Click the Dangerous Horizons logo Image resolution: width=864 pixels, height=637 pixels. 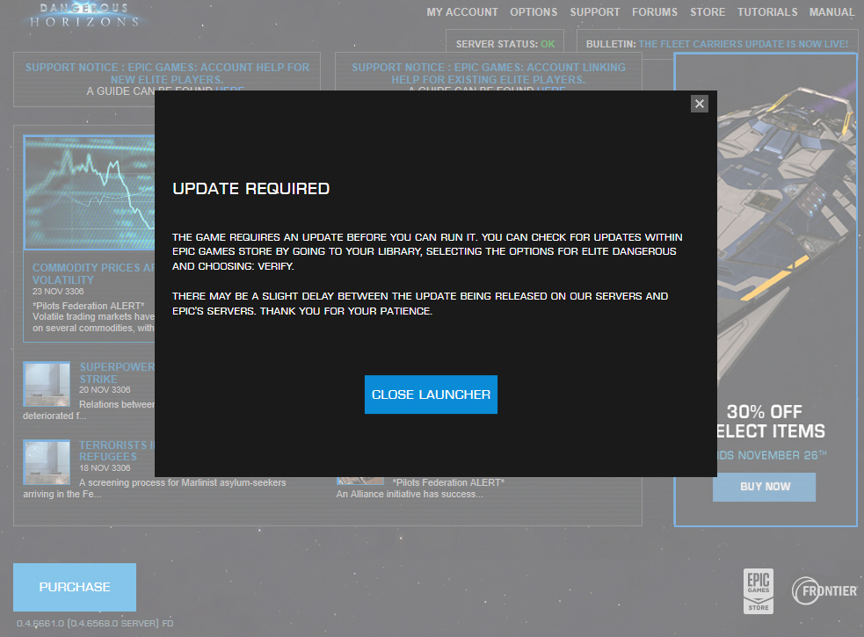pos(84,15)
